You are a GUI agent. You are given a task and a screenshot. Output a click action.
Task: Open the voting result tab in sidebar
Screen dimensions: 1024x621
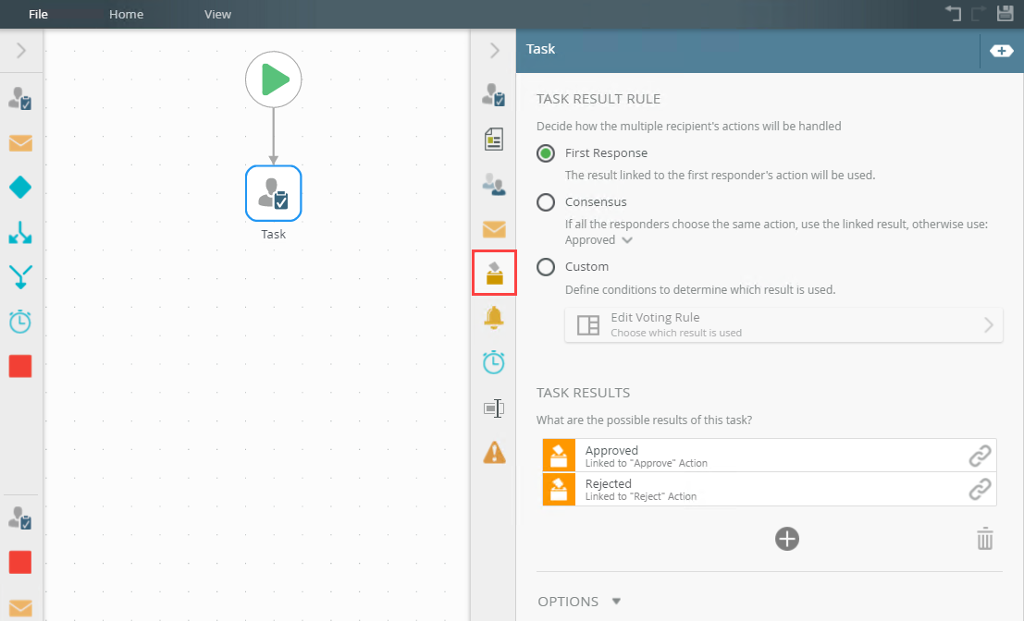[494, 273]
